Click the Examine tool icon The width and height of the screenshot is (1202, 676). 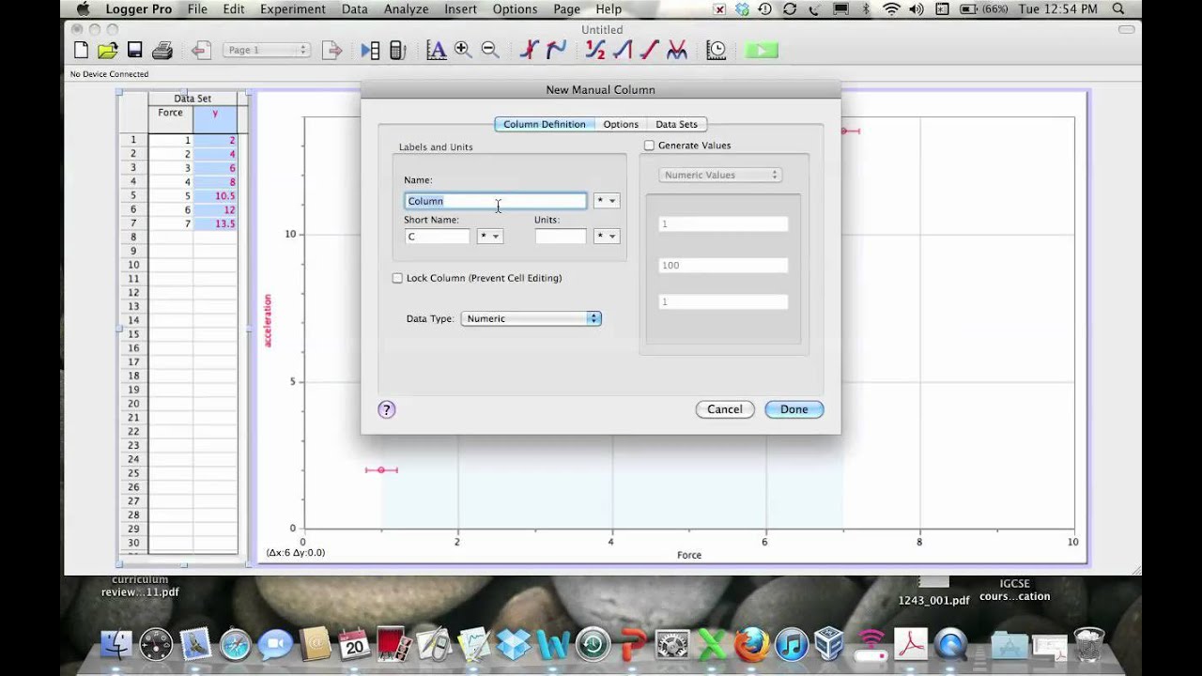pyautogui.click(x=529, y=51)
